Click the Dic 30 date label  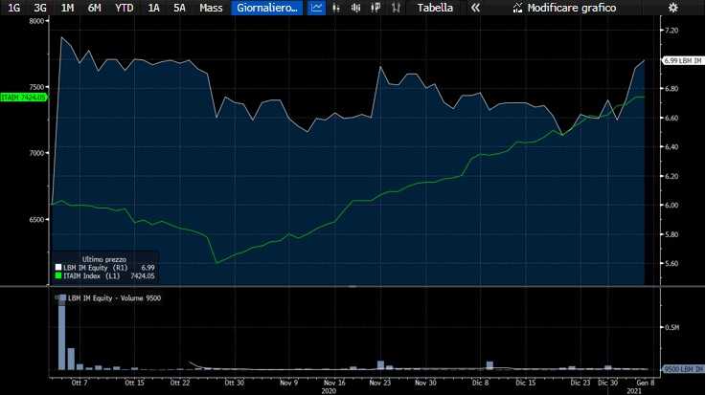[x=607, y=383]
